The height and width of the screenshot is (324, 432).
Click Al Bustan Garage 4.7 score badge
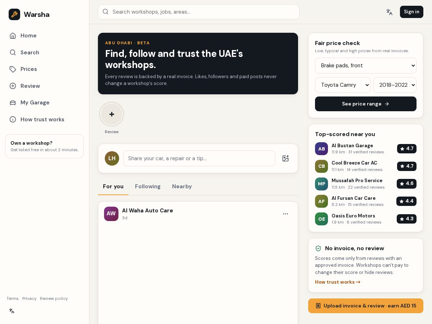(x=407, y=149)
